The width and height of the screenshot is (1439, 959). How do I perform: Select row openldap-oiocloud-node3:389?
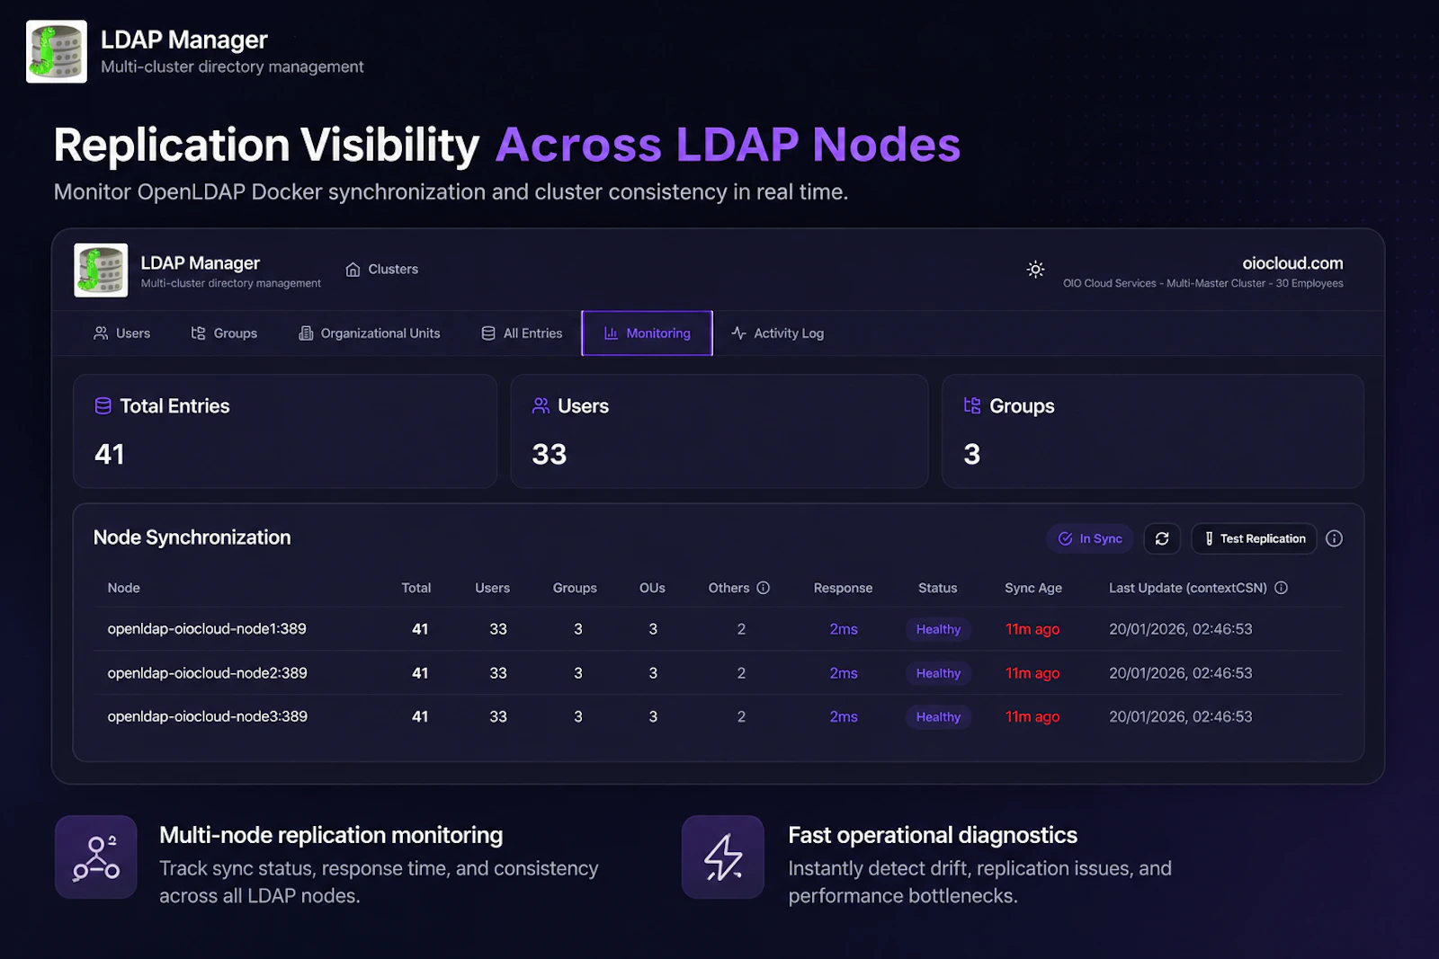click(718, 716)
